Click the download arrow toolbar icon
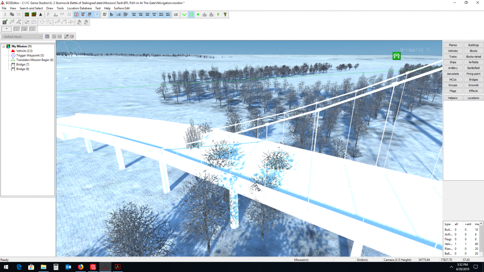 pos(41,14)
